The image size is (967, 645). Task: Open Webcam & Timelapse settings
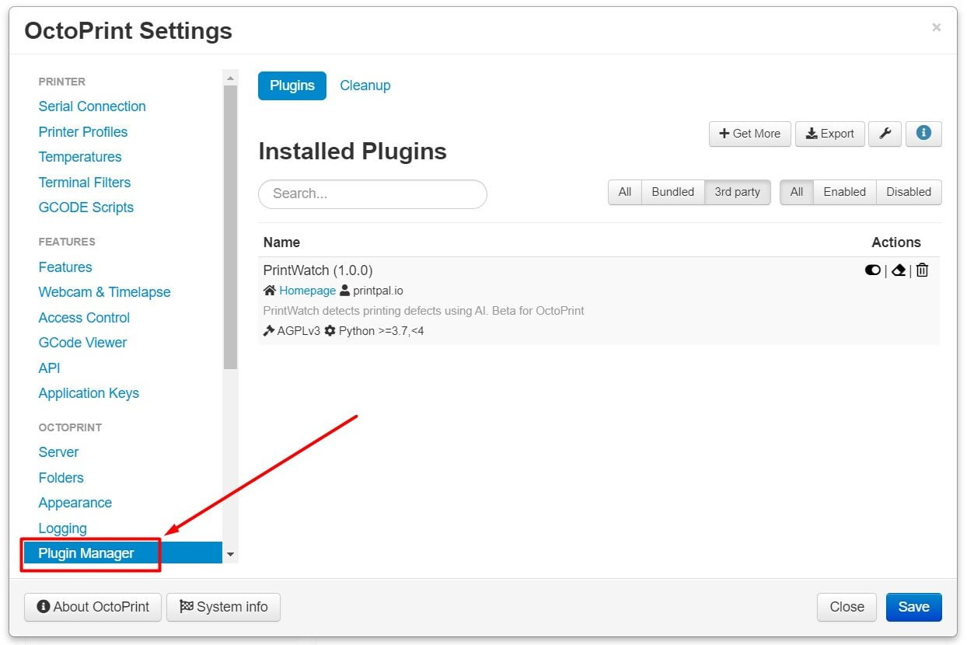tap(104, 292)
